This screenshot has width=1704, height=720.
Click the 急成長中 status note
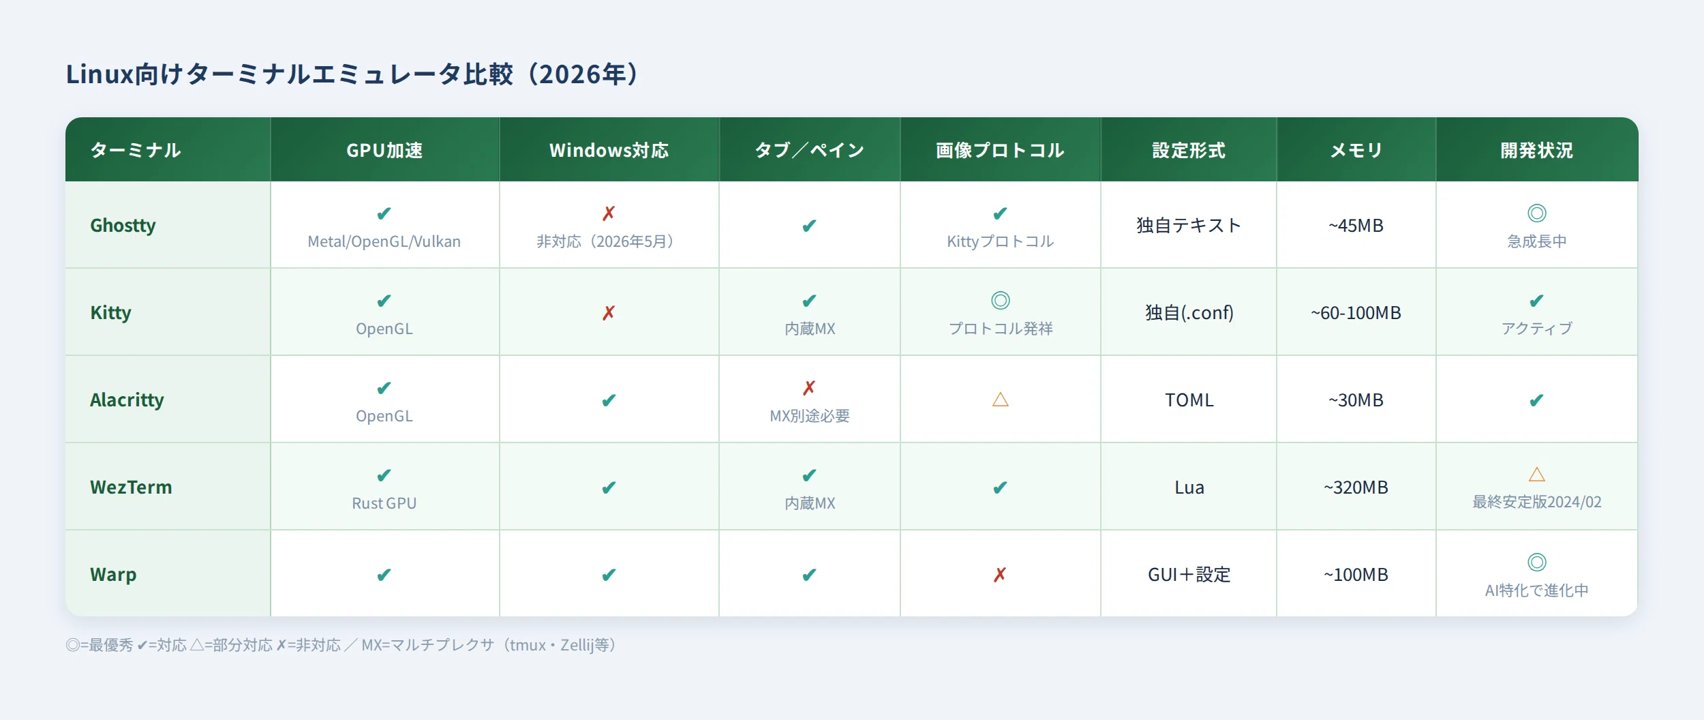click(x=1536, y=241)
